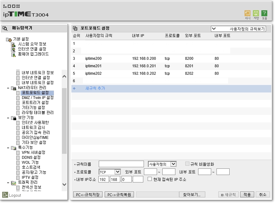Screen dimensions: 276x203
Task: Check the 현재 접속된 IP 주소 box
Action: tap(150, 179)
